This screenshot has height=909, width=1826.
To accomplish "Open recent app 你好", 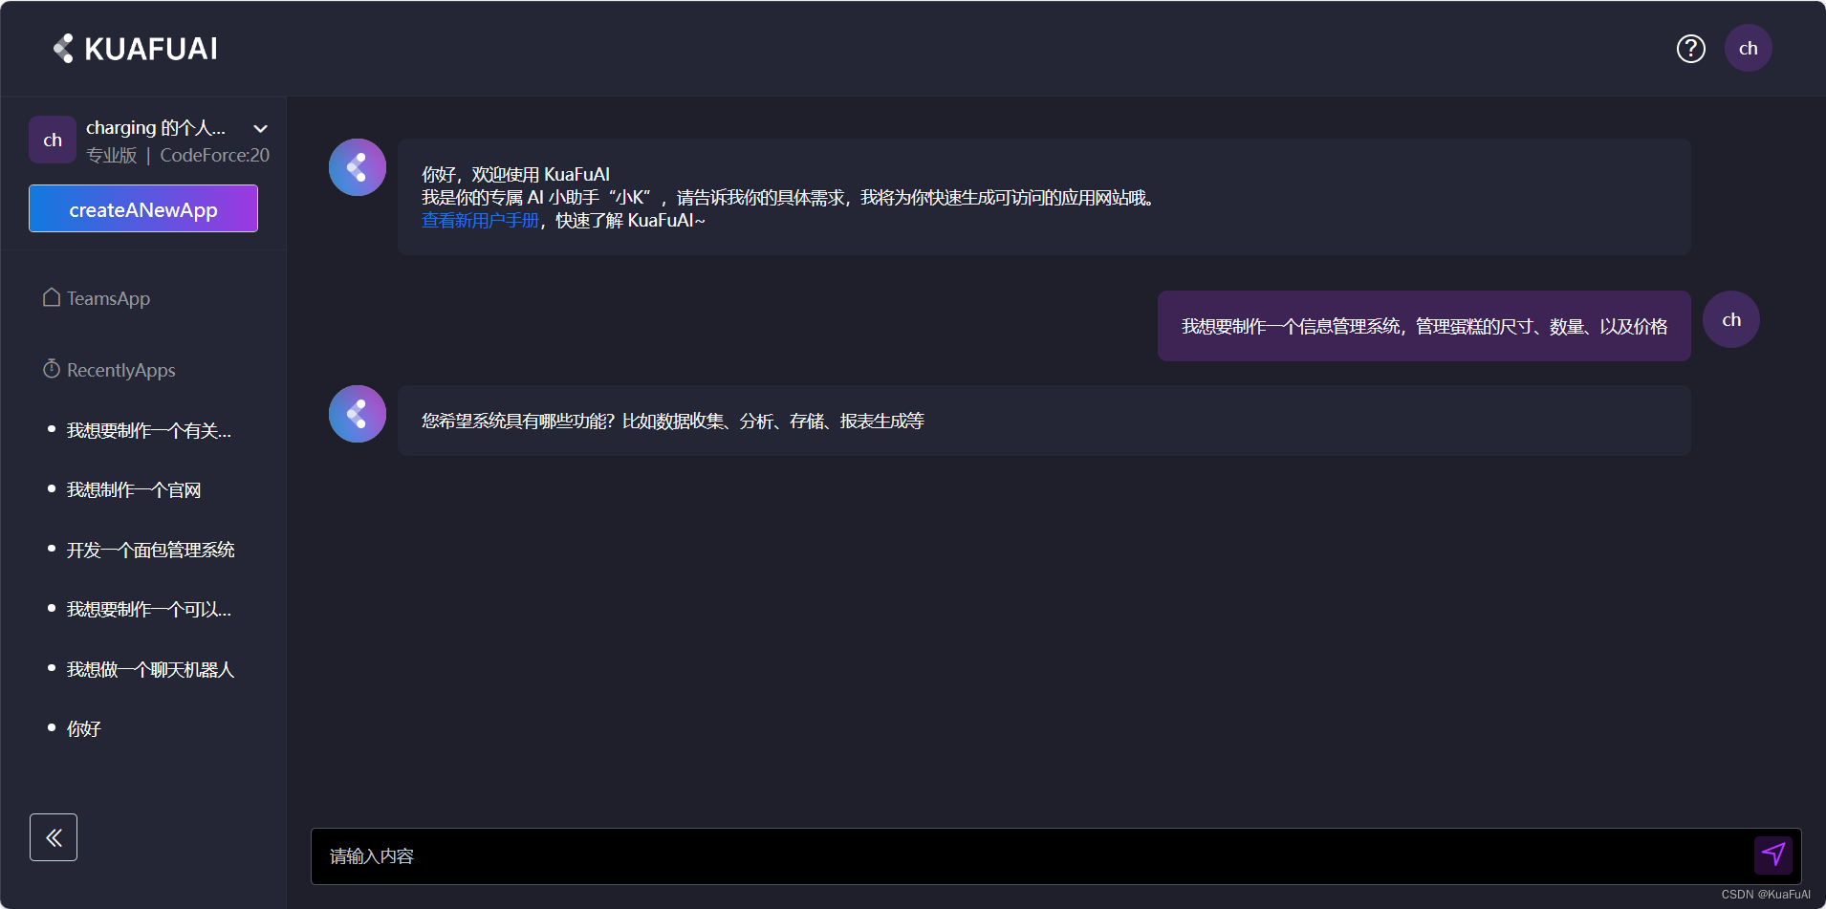I will tap(84, 729).
